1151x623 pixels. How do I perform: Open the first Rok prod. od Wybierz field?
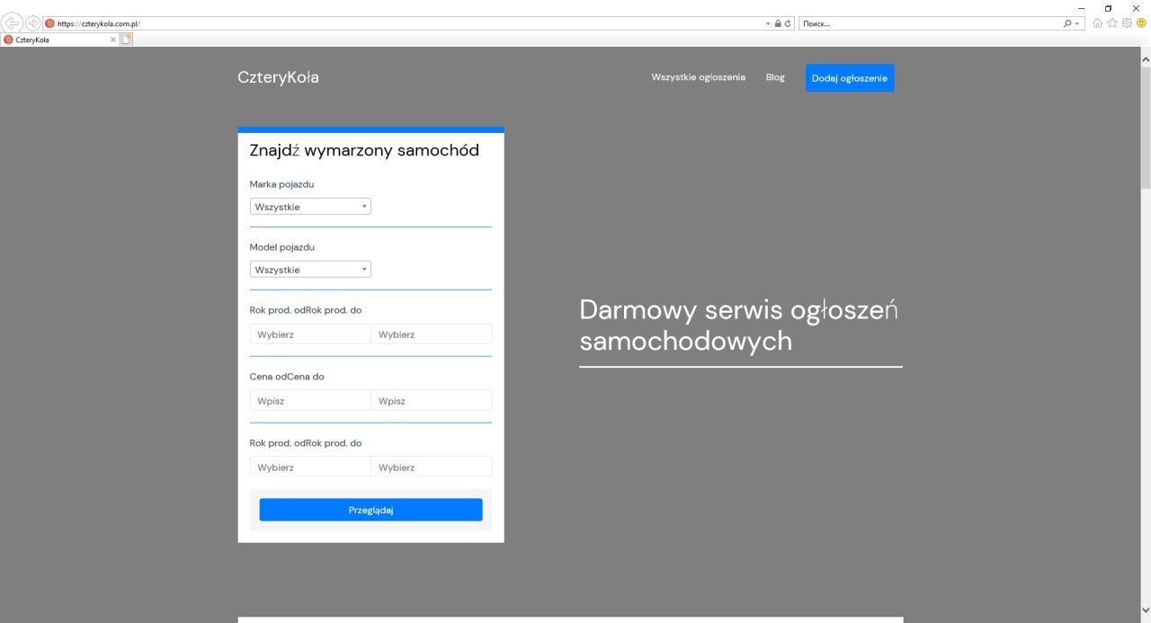310,334
